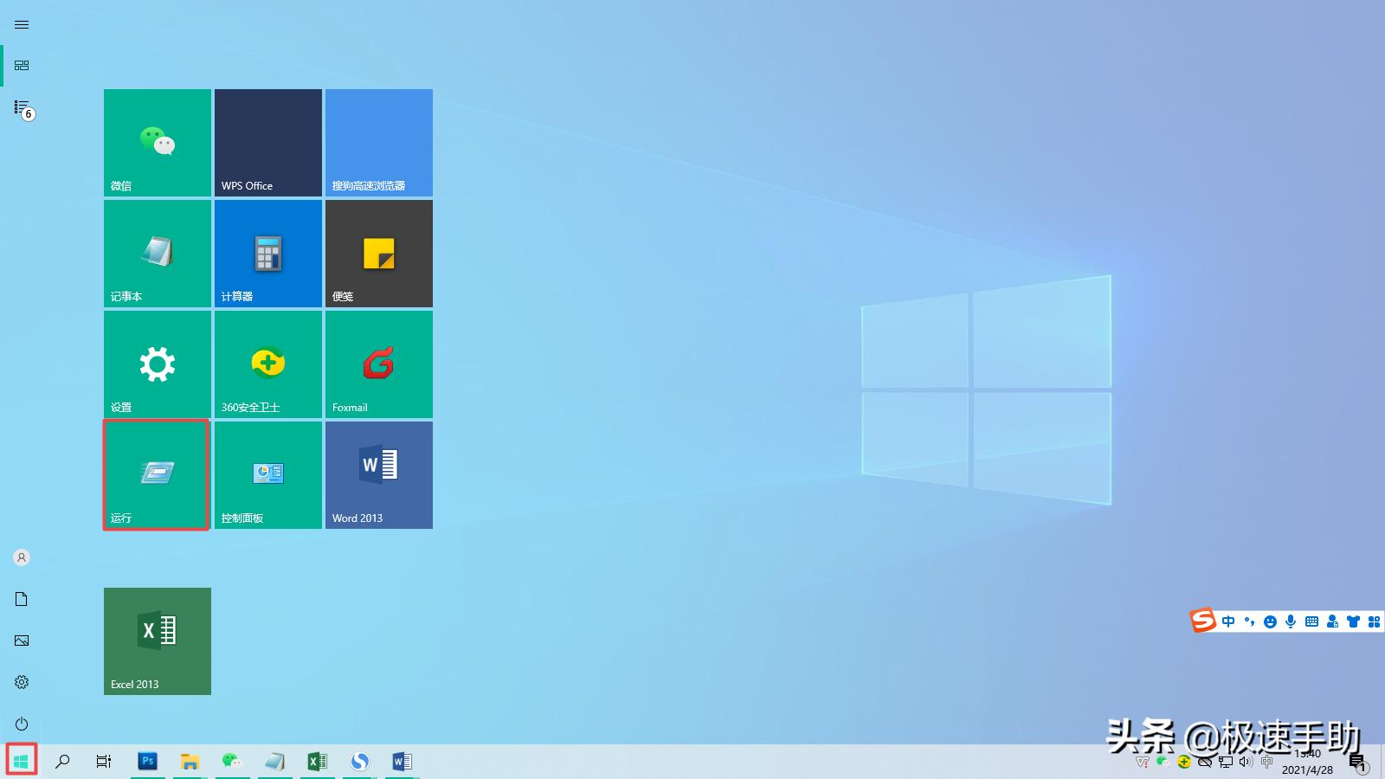Open the Sogou IME toolbox grid icon
Image resolution: width=1385 pixels, height=779 pixels.
(x=1374, y=621)
